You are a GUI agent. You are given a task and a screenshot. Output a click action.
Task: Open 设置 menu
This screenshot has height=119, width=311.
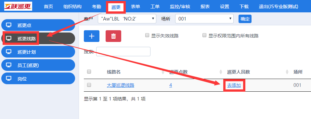tap(225, 7)
